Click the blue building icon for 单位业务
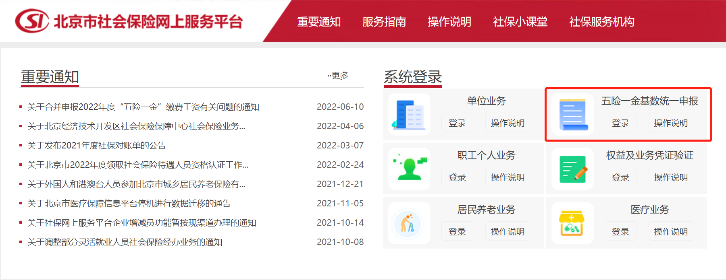 tap(409, 115)
